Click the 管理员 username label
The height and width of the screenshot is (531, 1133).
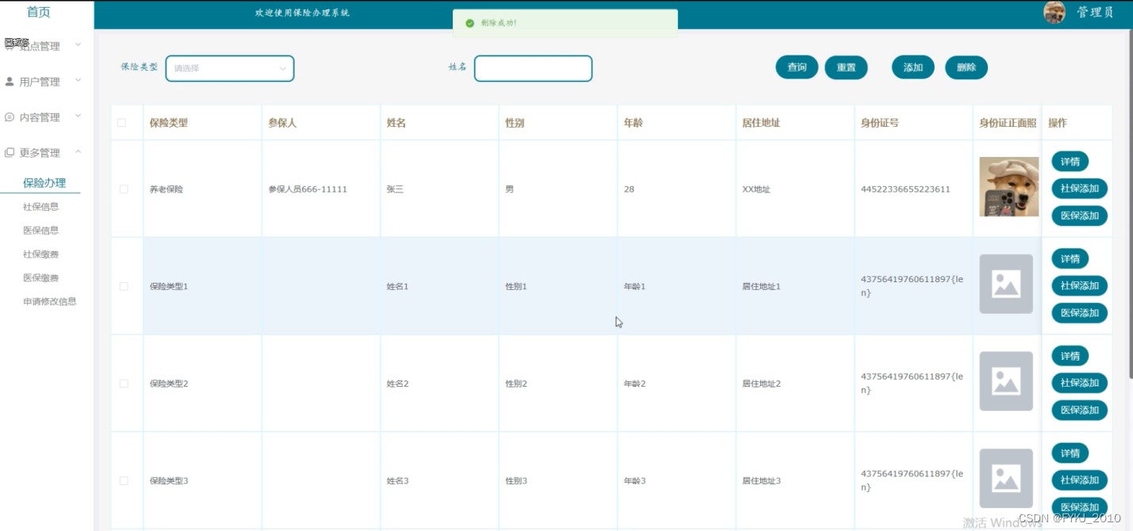pyautogui.click(x=1095, y=13)
